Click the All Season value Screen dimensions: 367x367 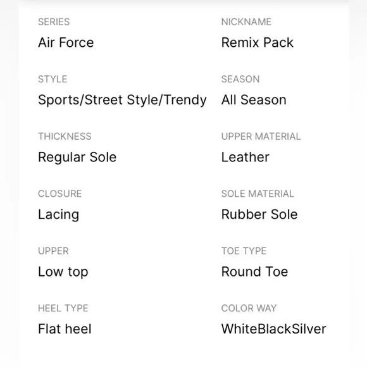pyautogui.click(x=254, y=100)
